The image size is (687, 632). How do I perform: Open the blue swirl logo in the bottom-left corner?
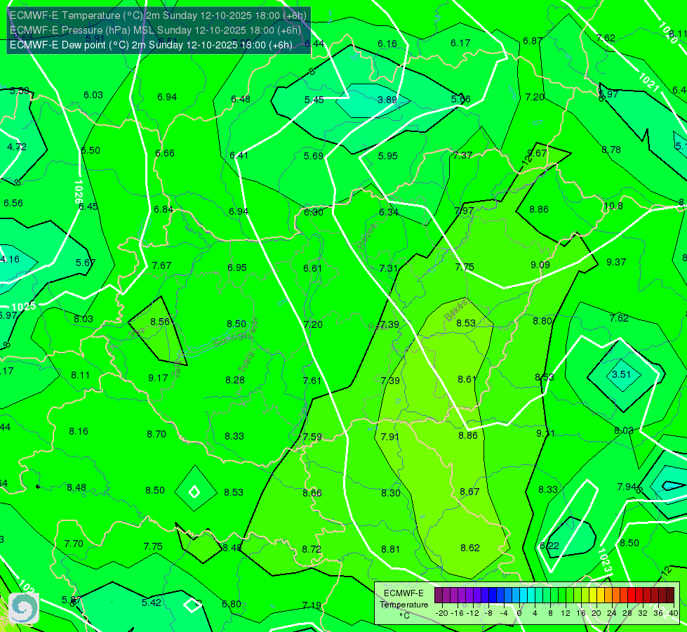[24, 607]
